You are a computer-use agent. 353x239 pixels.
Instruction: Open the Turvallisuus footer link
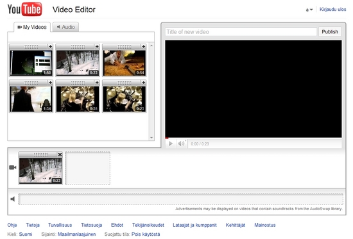coord(60,225)
